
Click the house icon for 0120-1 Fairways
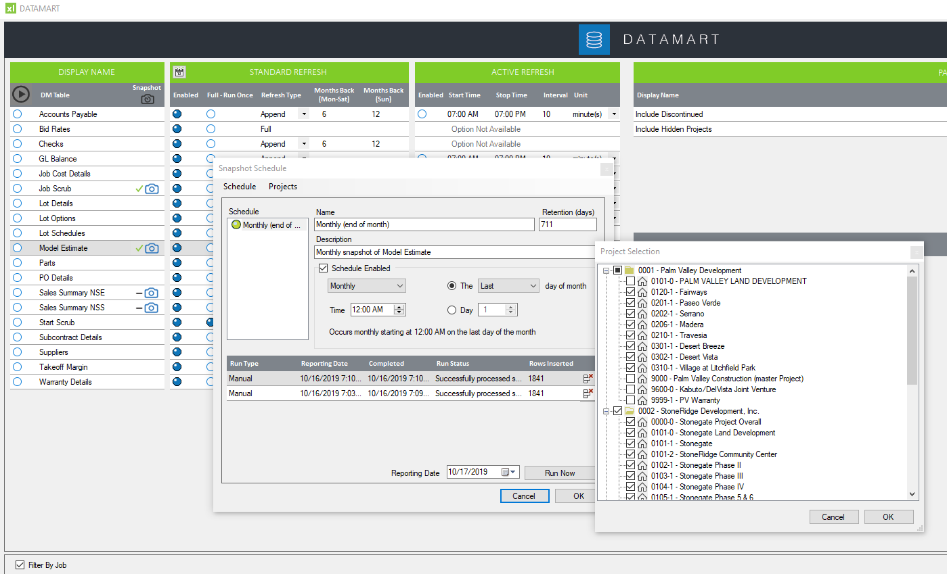click(642, 292)
